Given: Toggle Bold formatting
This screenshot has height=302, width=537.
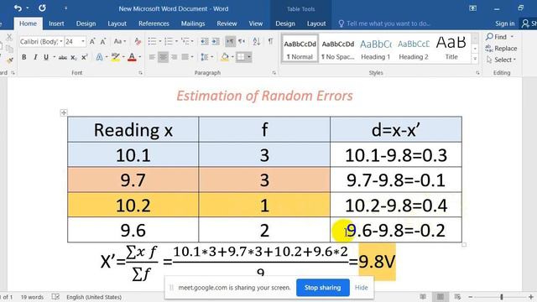Looking at the screenshot, I should pos(24,57).
